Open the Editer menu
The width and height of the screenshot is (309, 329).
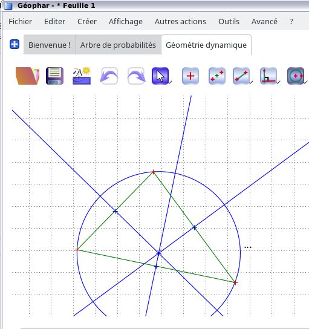pos(54,21)
